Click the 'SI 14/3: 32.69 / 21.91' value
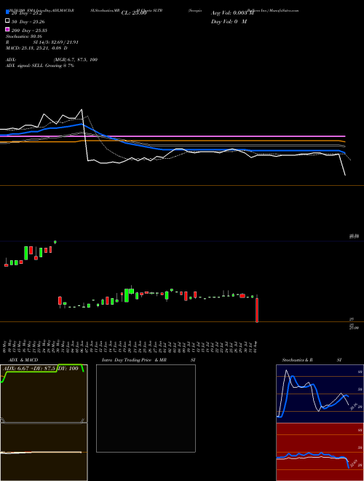Viewport: 364px width, 481px height. point(56,42)
